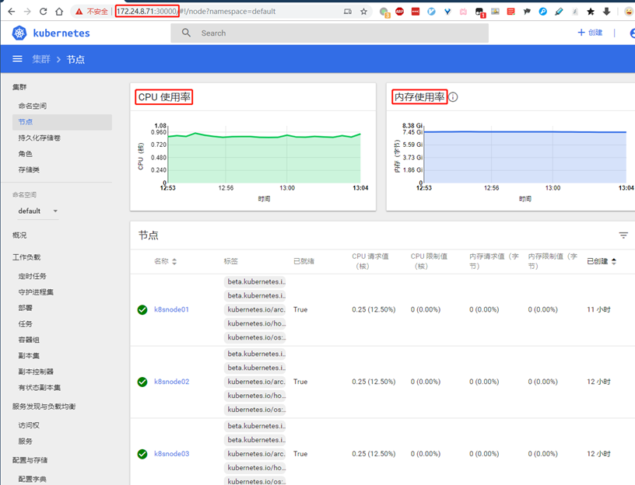The image size is (635, 485).
Task: Open 部署 deployments in sidebar
Action: [x=25, y=308]
